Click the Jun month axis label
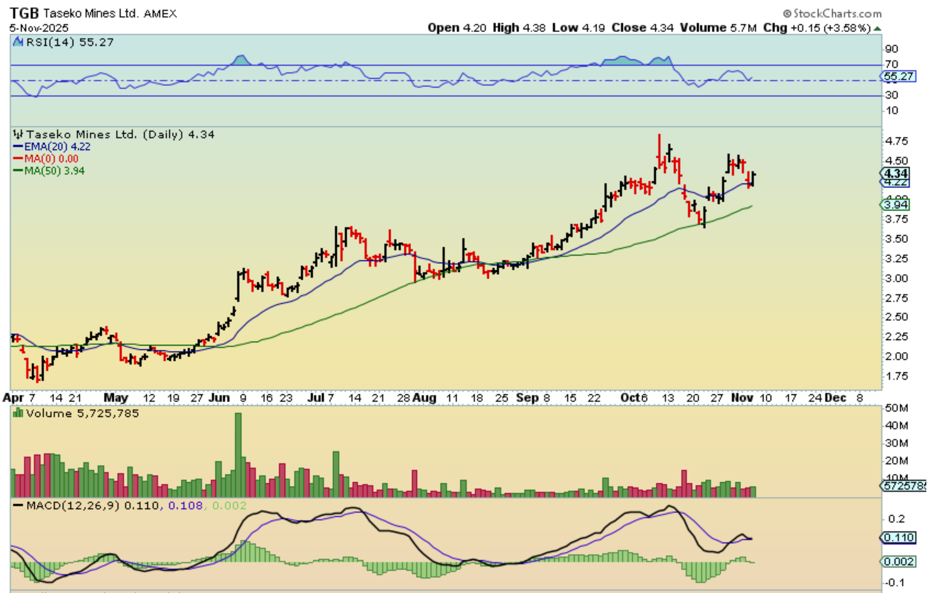The height and width of the screenshot is (593, 935). [219, 398]
